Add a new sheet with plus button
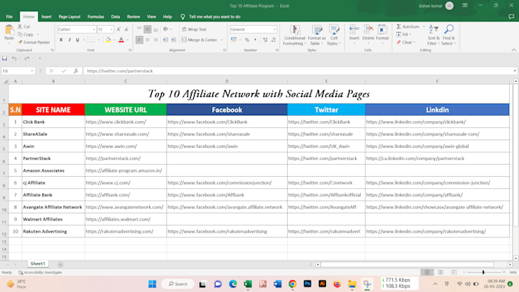The height and width of the screenshot is (292, 519). 60,265
